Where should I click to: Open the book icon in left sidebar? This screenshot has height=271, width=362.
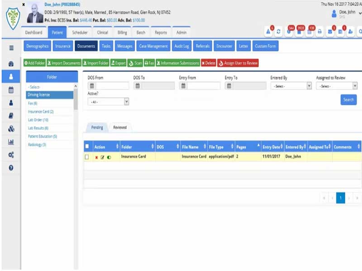pos(11,116)
